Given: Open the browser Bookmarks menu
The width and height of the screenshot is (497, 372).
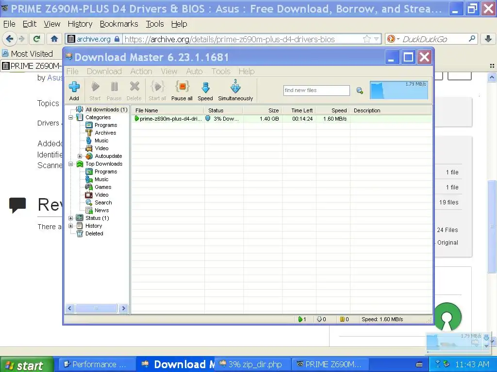Looking at the screenshot, I should coord(119,24).
